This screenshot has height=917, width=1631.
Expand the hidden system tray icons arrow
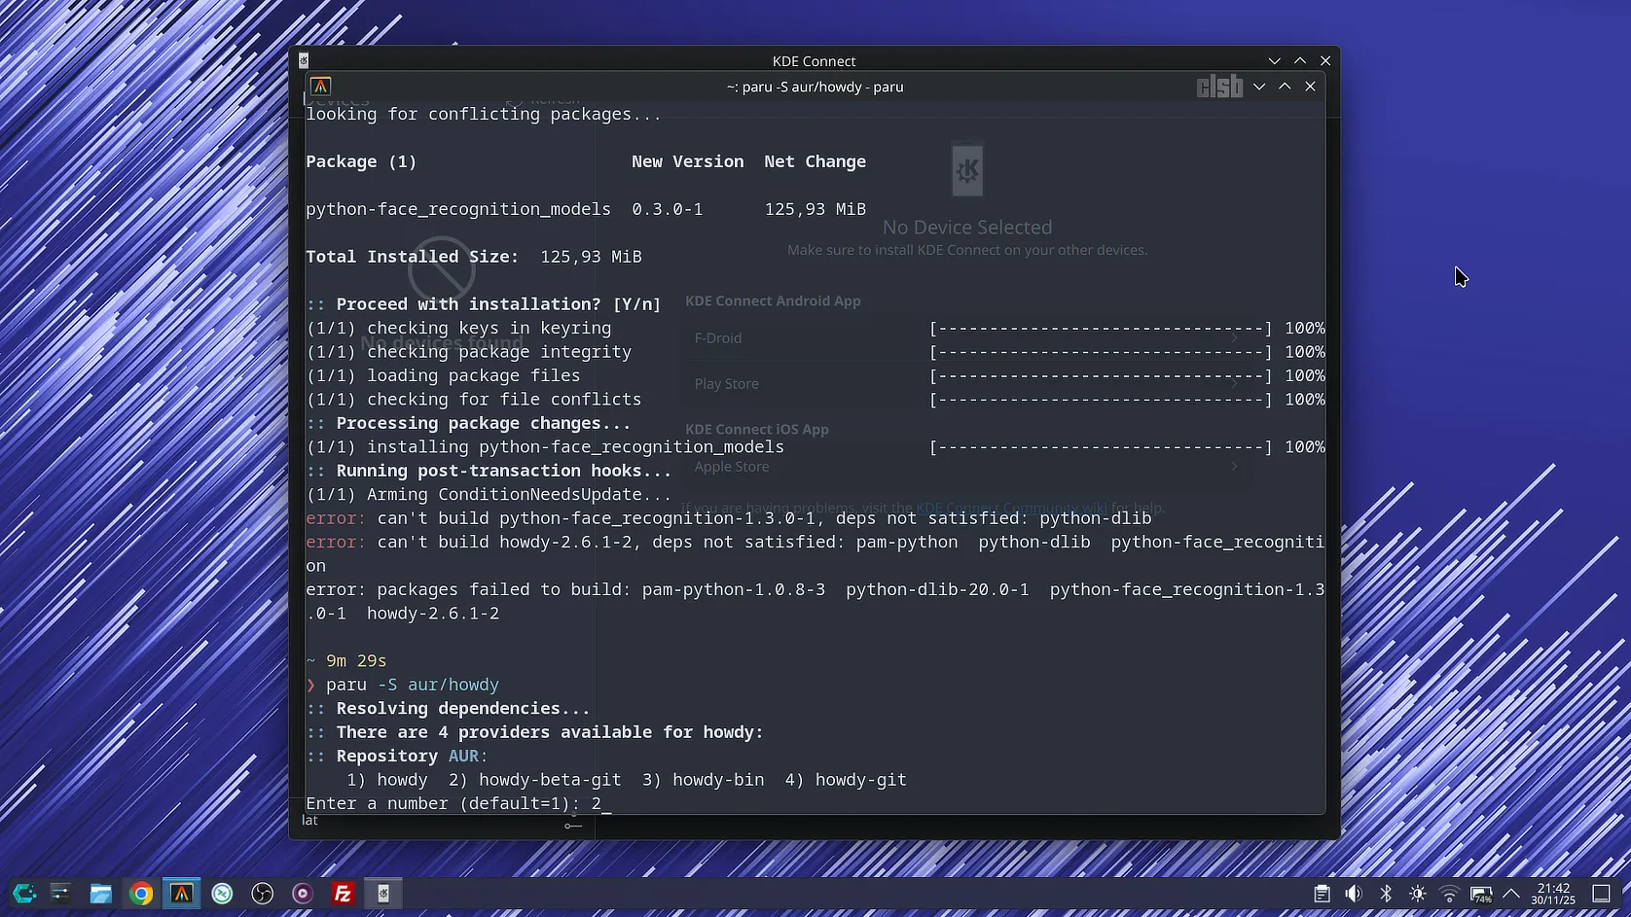pyautogui.click(x=1511, y=894)
